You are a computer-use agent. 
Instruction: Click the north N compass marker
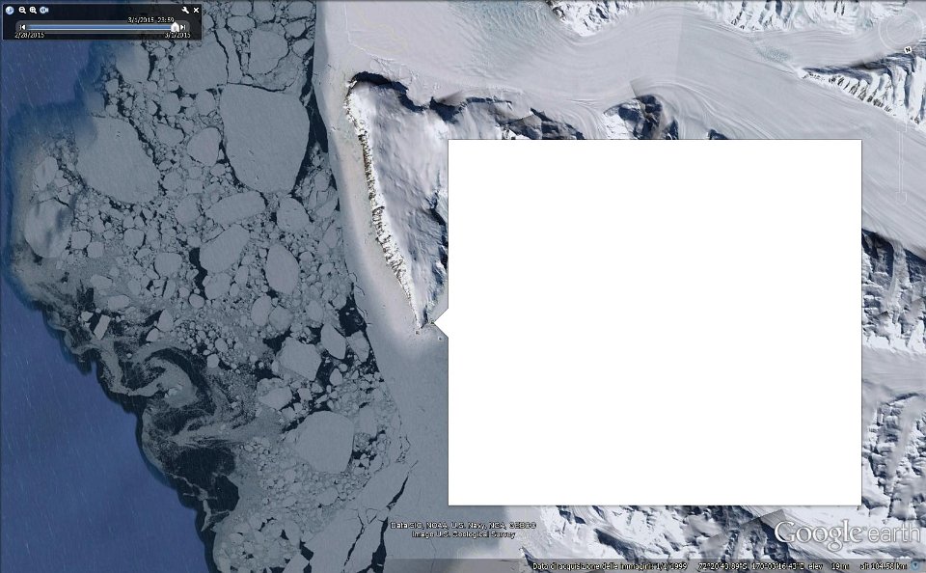[909, 50]
